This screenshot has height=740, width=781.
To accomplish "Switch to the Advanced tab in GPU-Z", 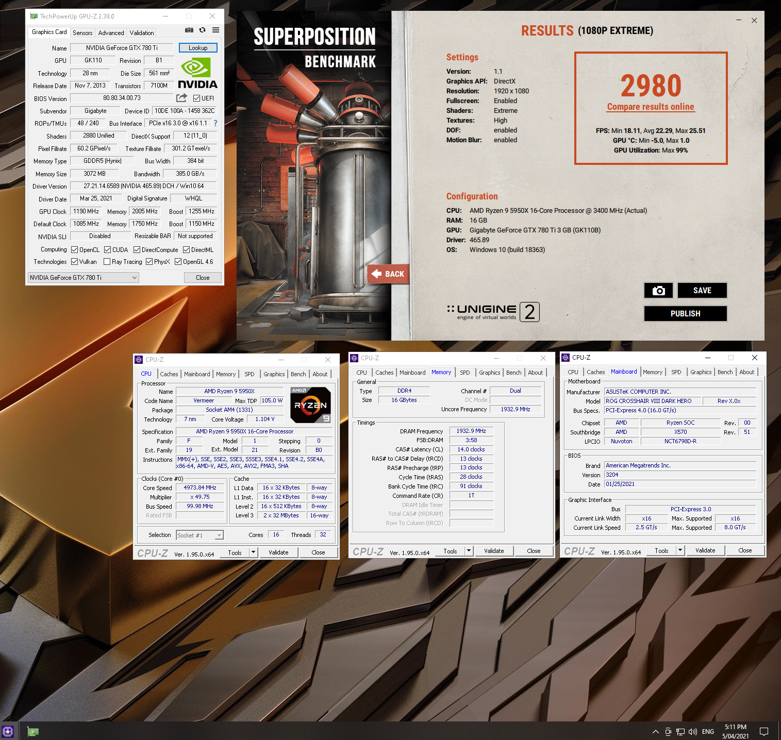I will pos(111,33).
